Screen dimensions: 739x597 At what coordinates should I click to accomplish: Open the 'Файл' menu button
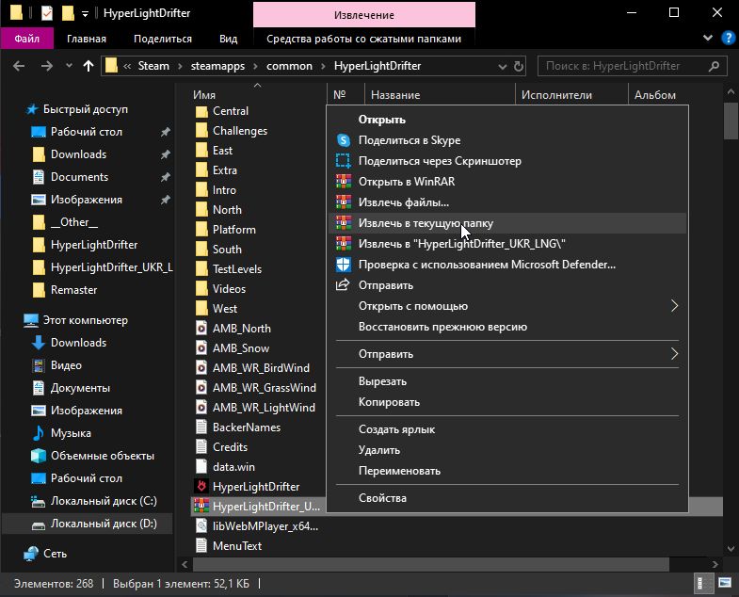[x=26, y=40]
